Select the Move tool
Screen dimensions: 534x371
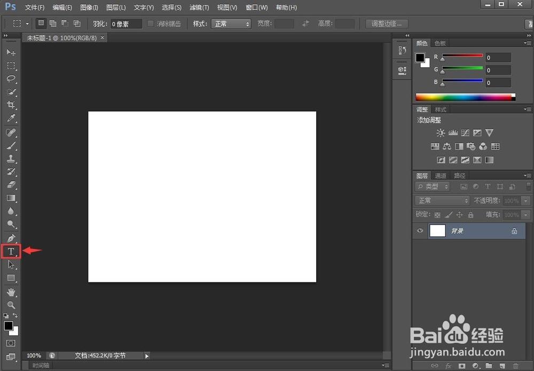tap(11, 52)
